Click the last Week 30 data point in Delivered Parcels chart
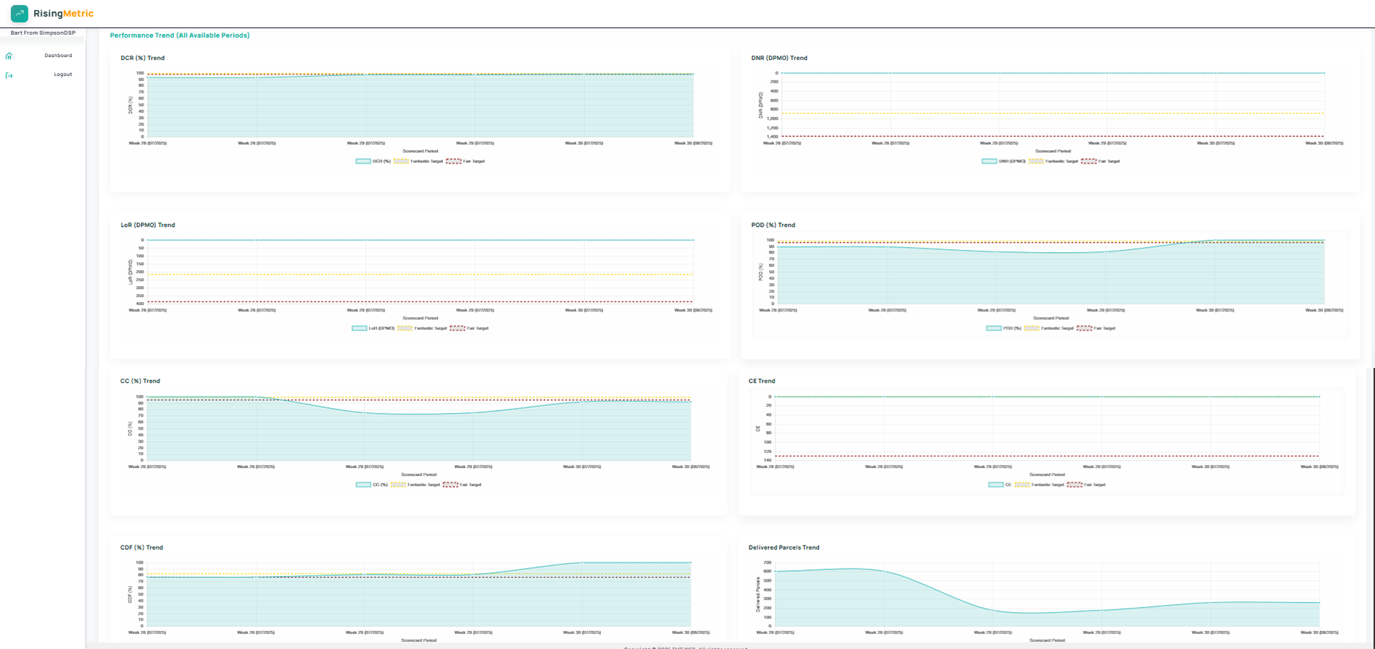Viewport: 1375px width, 649px height. pos(1318,603)
